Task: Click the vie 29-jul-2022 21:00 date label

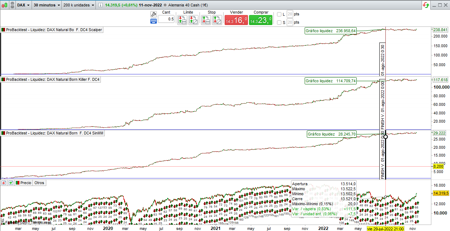Action: (385, 228)
